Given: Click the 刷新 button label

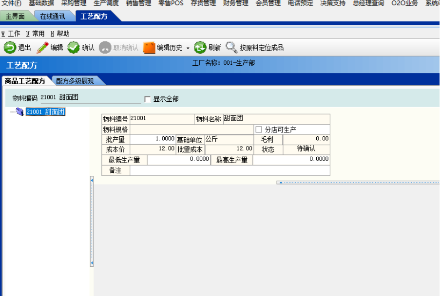Looking at the screenshot, I should click(x=215, y=48).
